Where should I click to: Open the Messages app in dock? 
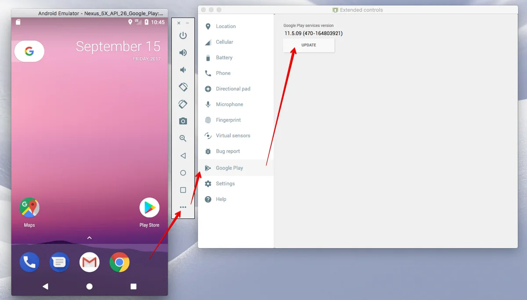[x=59, y=262]
